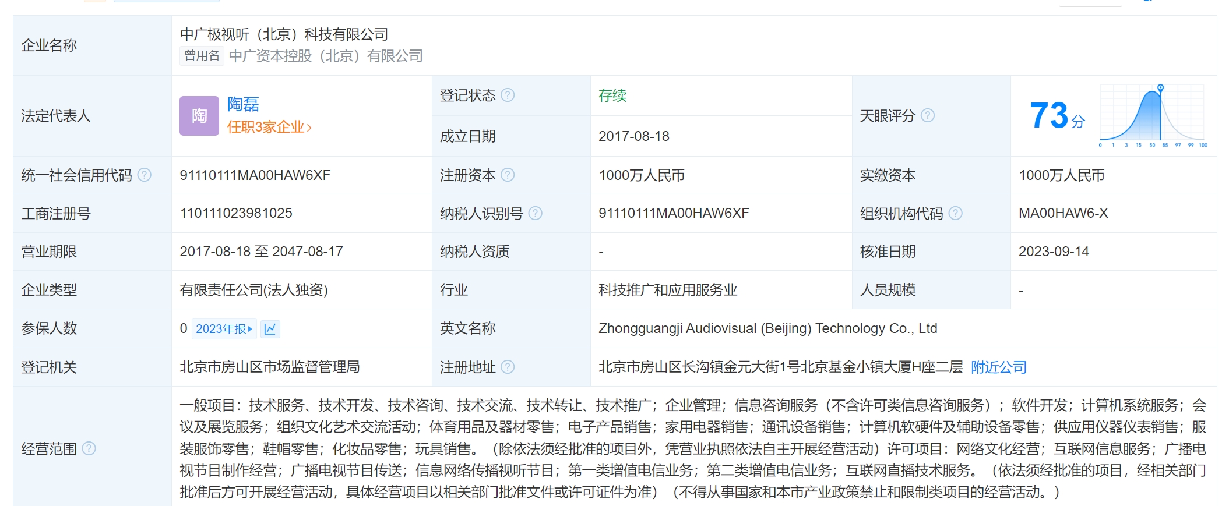Select former name 中广资本控股（北京）有限公司
The image size is (1222, 506).
coord(326,56)
